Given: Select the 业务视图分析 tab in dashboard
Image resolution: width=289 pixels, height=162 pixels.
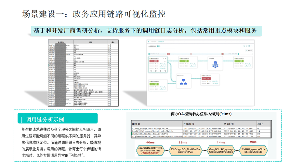Looking at the screenshot, I should pos(152,46).
